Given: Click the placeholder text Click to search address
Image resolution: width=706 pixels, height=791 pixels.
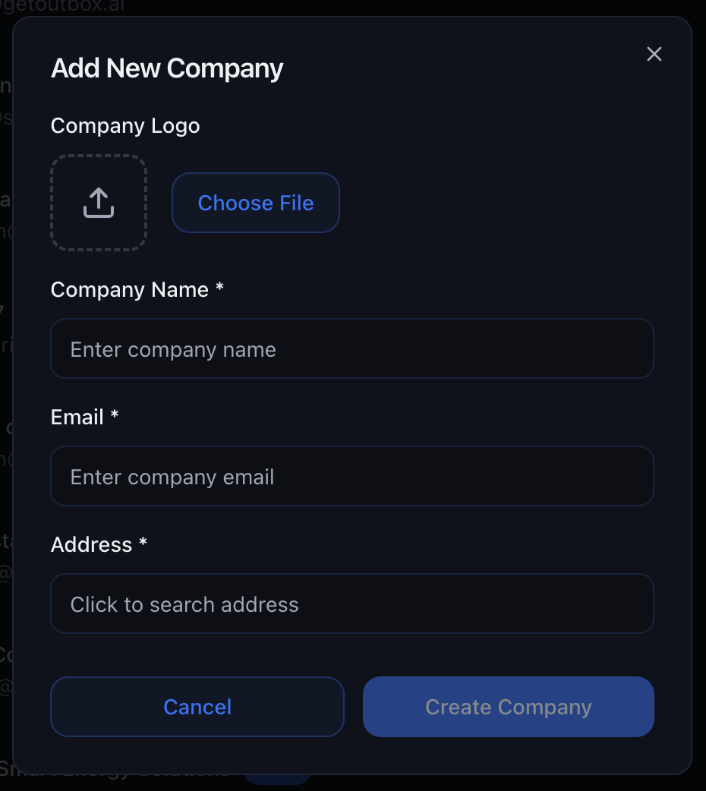Looking at the screenshot, I should (184, 604).
